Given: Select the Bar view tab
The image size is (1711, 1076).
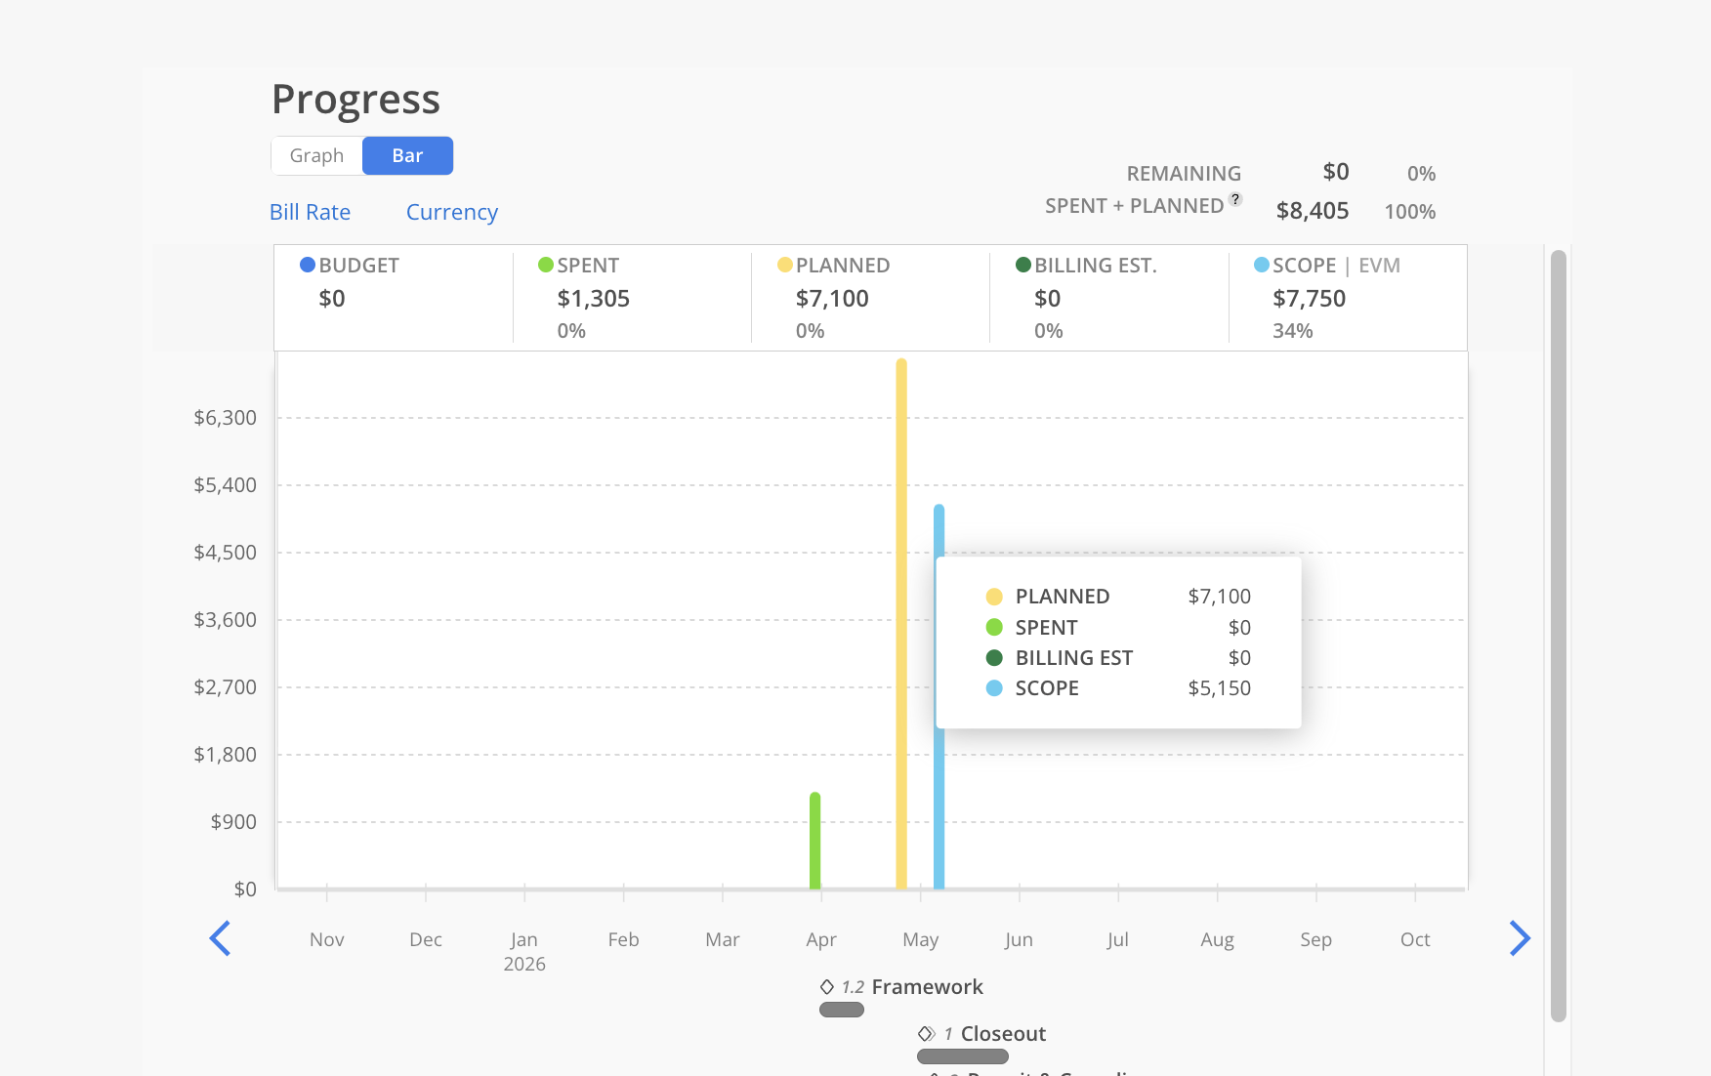Looking at the screenshot, I should pyautogui.click(x=407, y=156).
